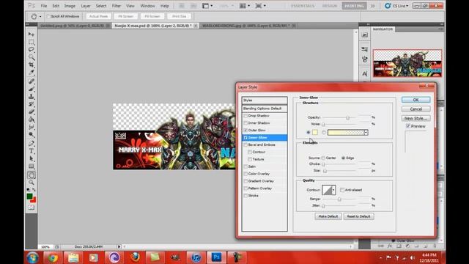Enable Anti-aliased contour checkbox

coord(342,190)
